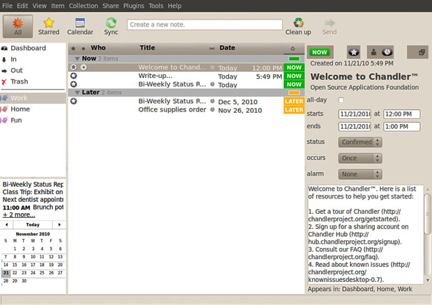
Task: Click the clock event icon in detail pane
Action: (x=387, y=52)
